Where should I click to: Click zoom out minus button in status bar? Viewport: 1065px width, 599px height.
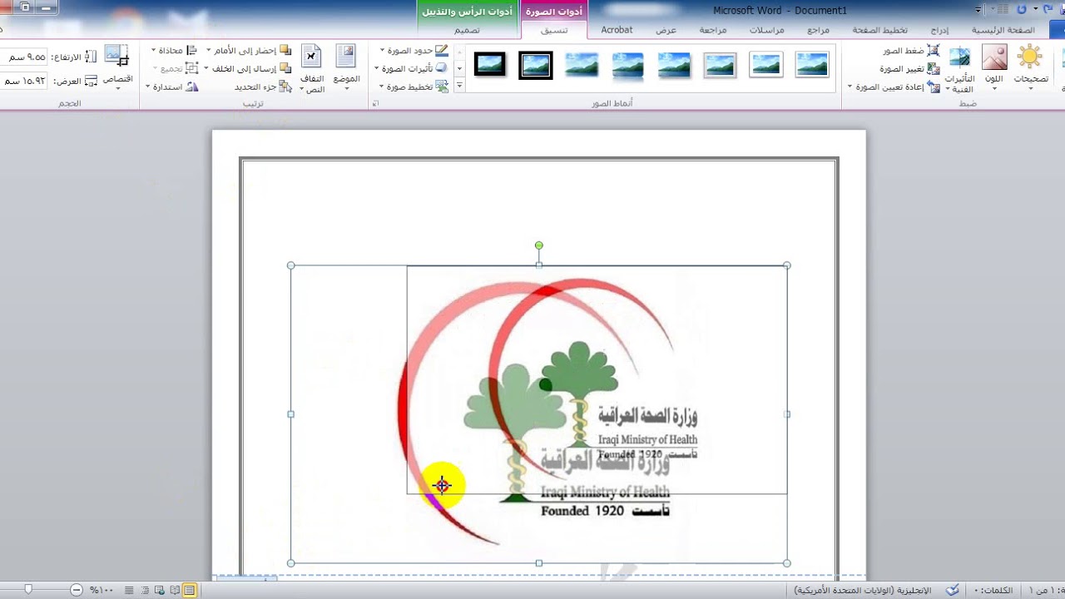coord(77,590)
